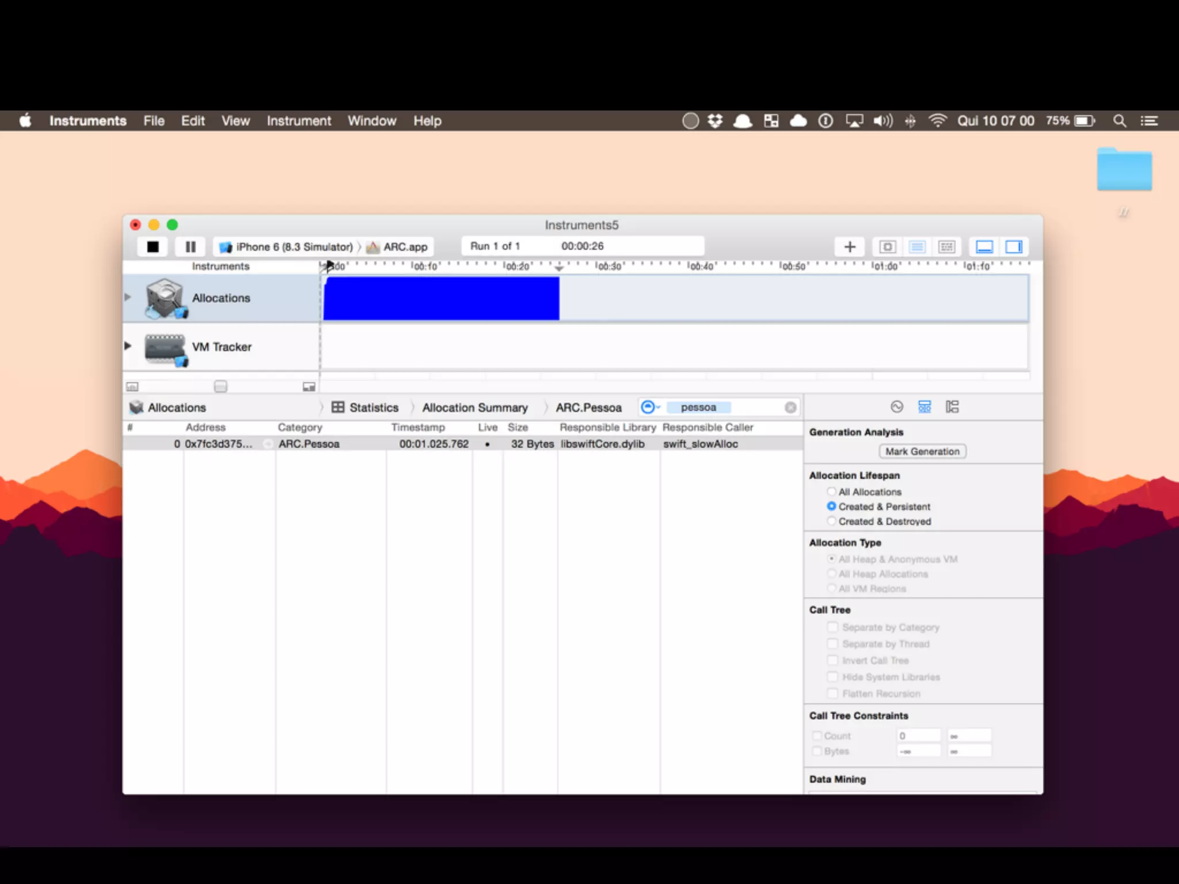Open the extended detail inspector icon
The image size is (1179, 884).
(952, 407)
